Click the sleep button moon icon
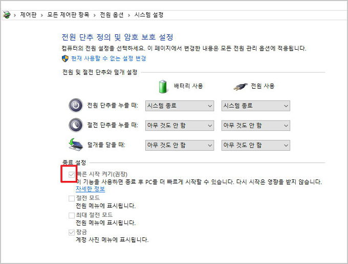This screenshot has height=264, width=348. tap(76, 125)
